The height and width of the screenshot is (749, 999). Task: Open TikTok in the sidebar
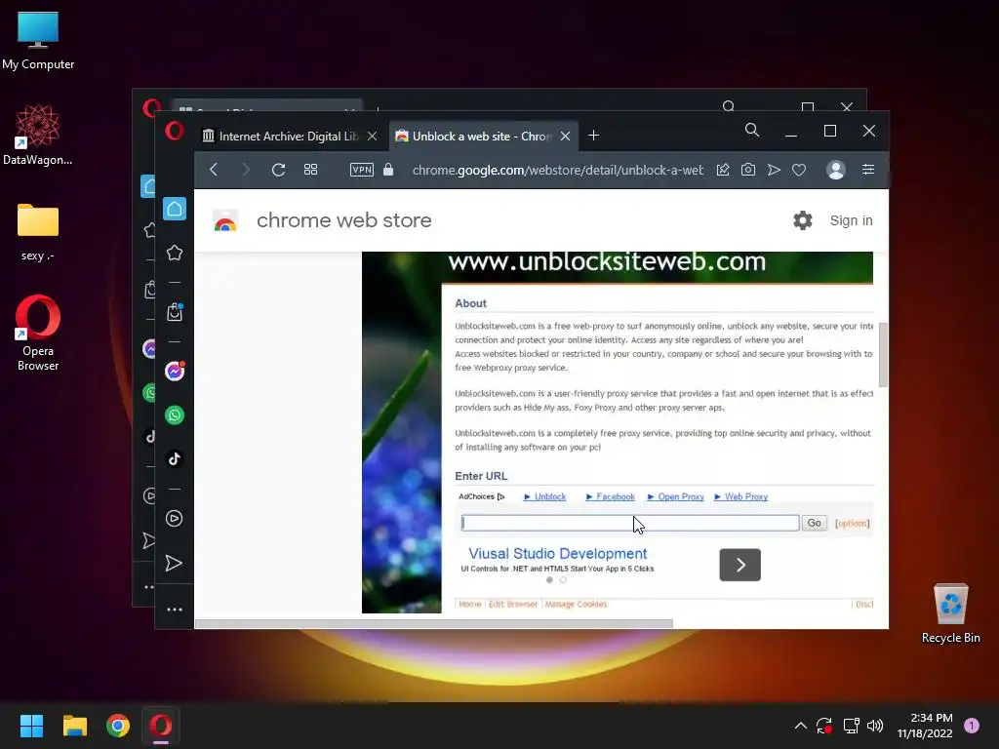click(x=175, y=459)
